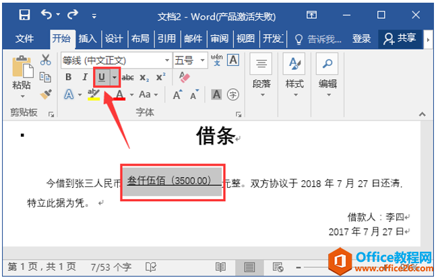Open the font name box 等线 (中文正文)
Viewport: 438px width, 280px height.
click(116, 60)
